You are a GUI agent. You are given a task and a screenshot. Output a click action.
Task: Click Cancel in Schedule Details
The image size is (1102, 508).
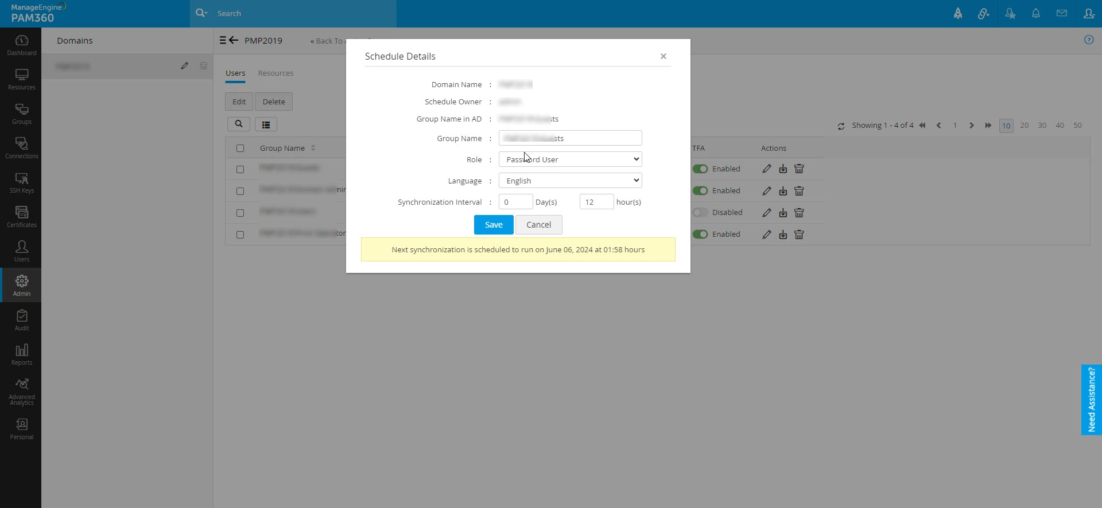coord(538,225)
